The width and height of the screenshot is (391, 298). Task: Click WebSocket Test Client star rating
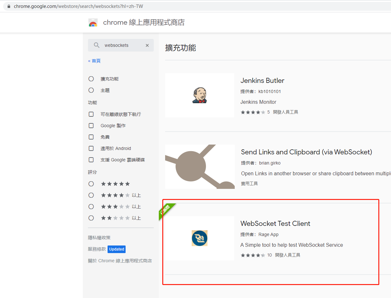click(253, 255)
